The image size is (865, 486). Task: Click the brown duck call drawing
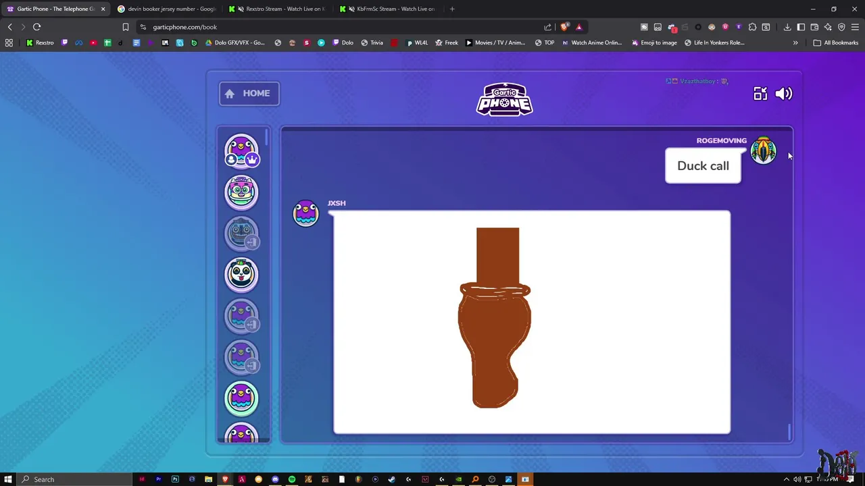495,317
